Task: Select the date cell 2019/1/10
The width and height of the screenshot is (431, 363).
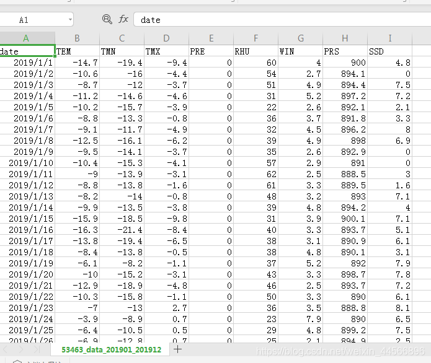Action: tap(27, 163)
